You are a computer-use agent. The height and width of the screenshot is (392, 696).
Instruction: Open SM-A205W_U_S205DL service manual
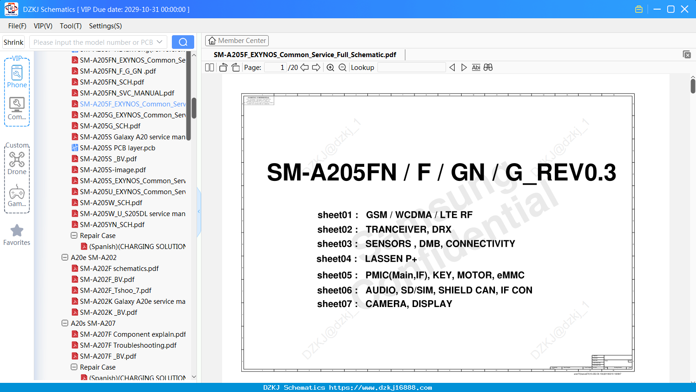(x=128, y=214)
